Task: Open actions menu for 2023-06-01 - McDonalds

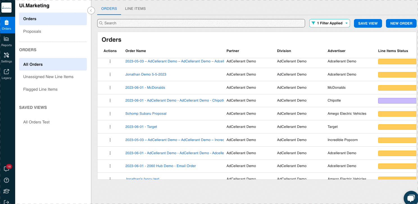Action: (110, 88)
